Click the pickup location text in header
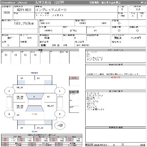This screenshot has height=147, width=147. point(105,3)
